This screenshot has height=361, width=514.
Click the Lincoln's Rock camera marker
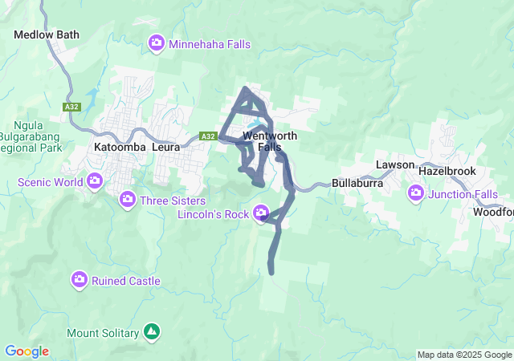click(x=261, y=213)
